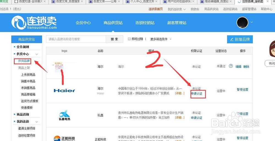Open the 正能科技 brand logo
Image resolution: width=275 pixels, height=141 pixels.
click(x=64, y=138)
